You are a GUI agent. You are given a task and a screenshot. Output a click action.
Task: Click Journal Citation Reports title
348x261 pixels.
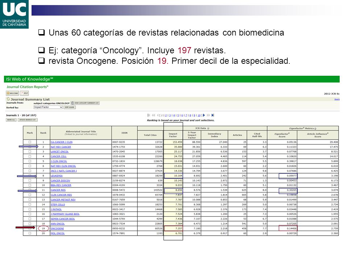point(27,87)
